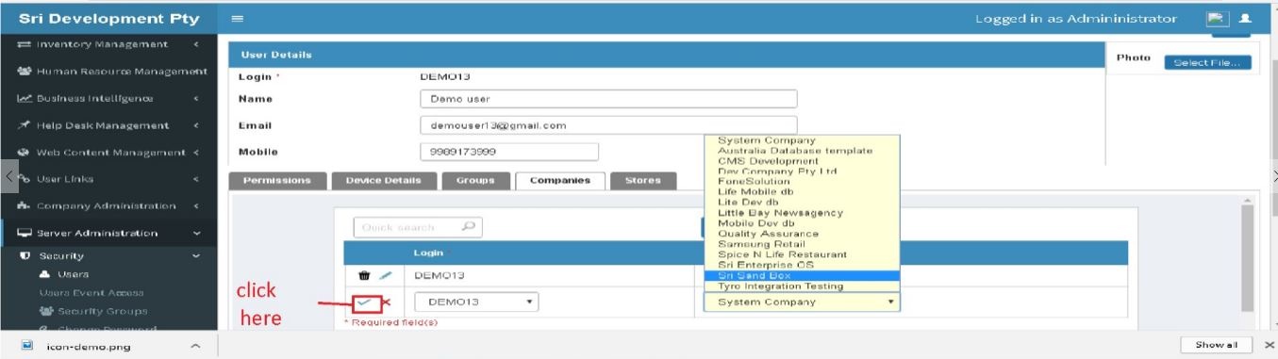Switch to the Device Details tab

(x=383, y=181)
